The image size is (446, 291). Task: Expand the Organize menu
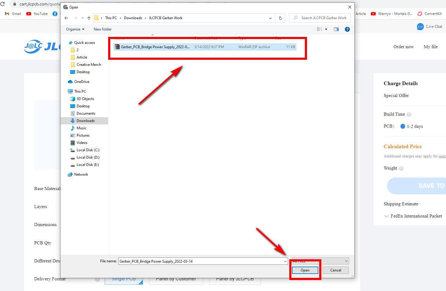(75, 29)
